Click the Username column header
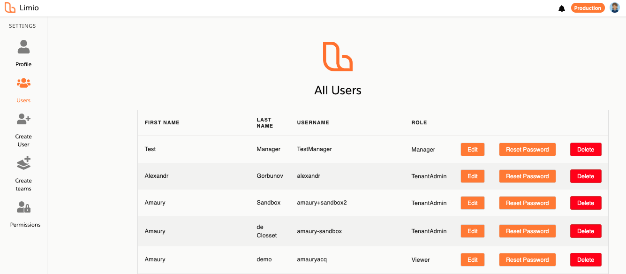This screenshot has height=274, width=626. [x=313, y=123]
